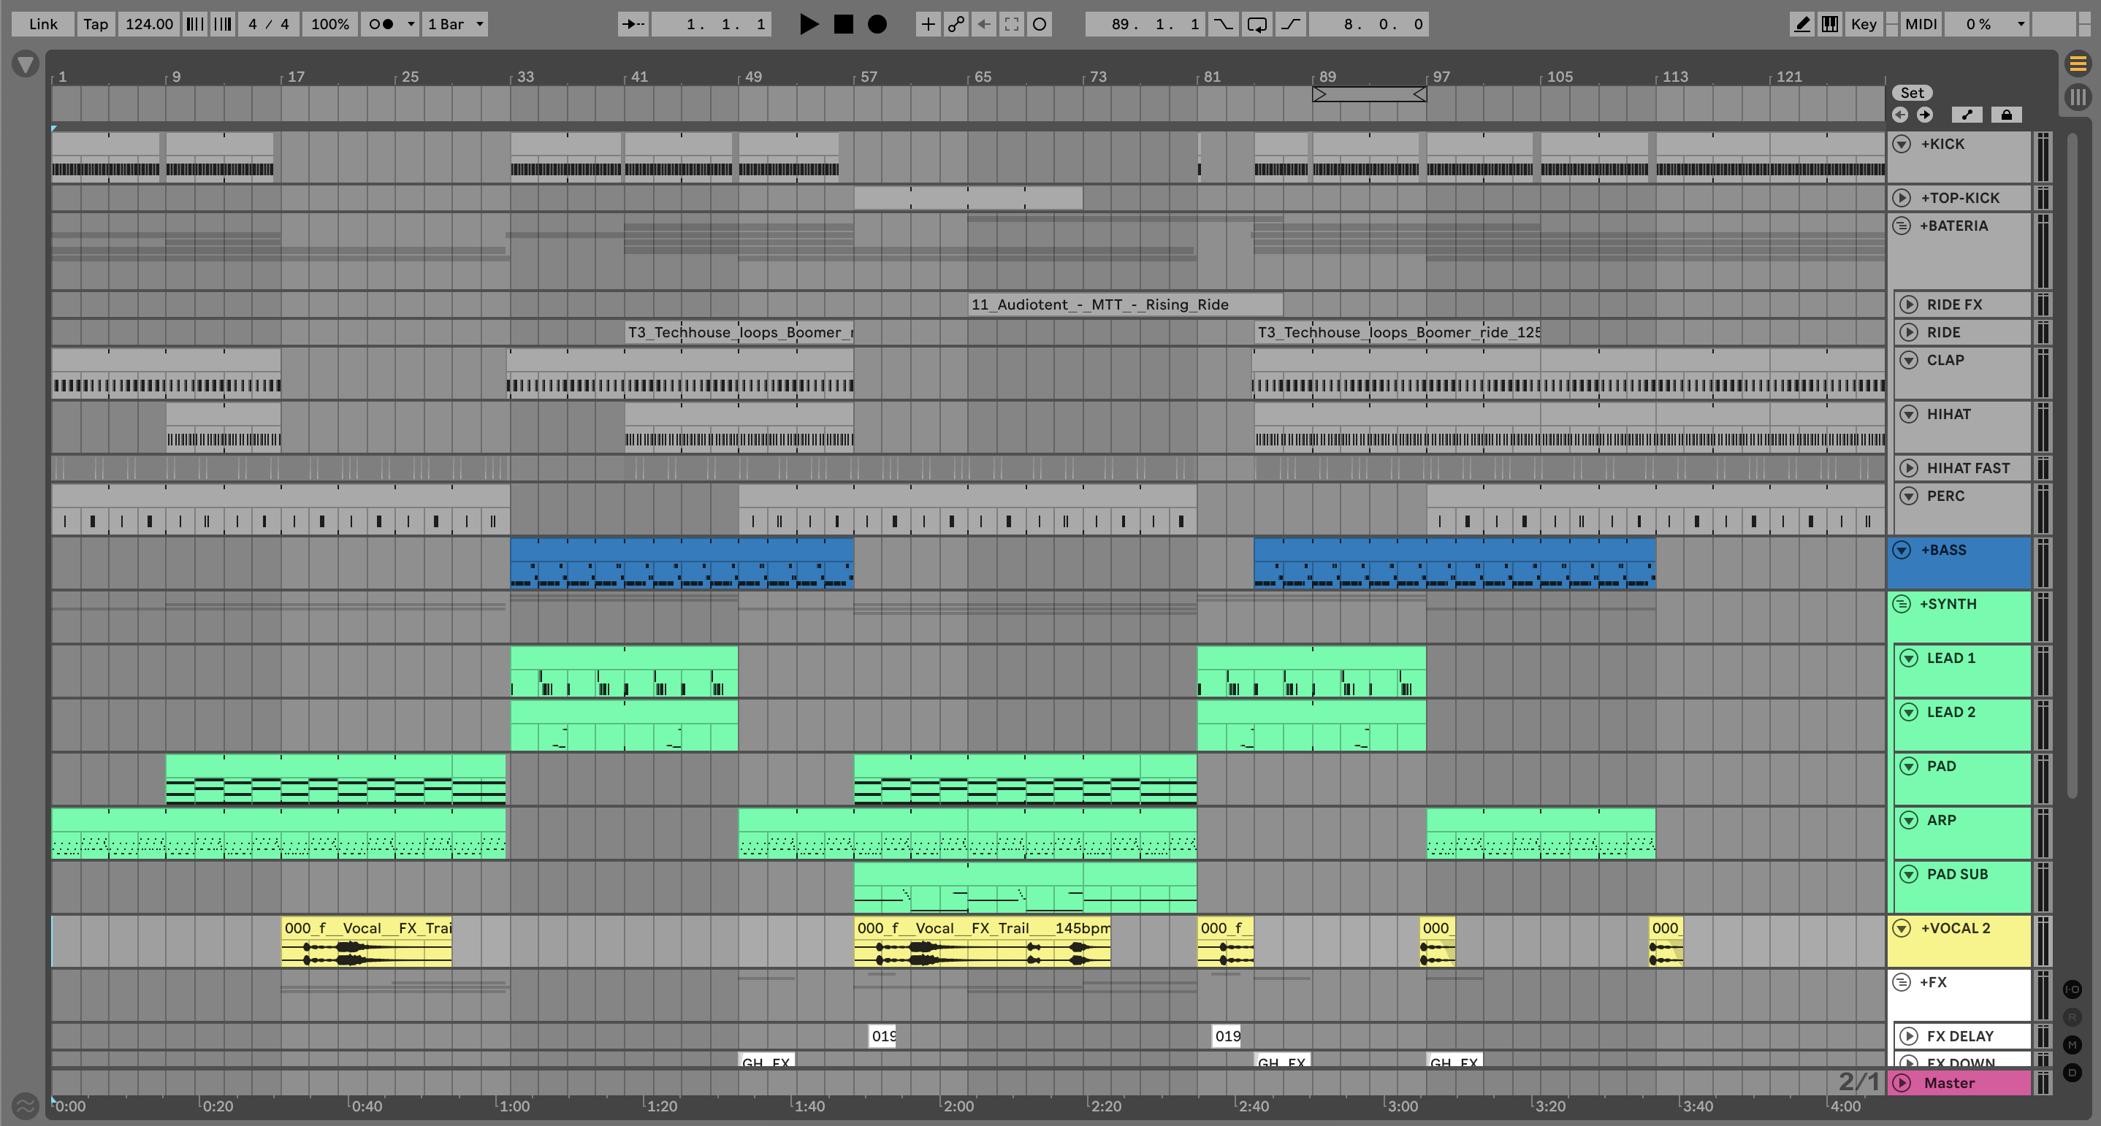This screenshot has height=1126, width=2101.
Task: Unfold the Master track
Action: click(x=1902, y=1083)
